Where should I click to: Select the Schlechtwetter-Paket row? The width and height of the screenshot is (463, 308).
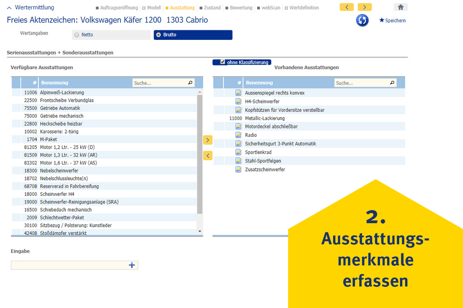104,217
